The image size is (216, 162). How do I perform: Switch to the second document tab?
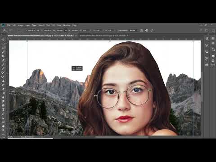tap(103, 36)
